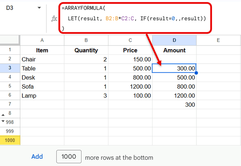Click the fx function icon
Viewport: 241px width, 166px height.
(54, 18)
